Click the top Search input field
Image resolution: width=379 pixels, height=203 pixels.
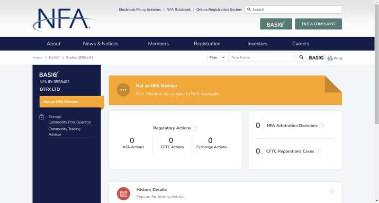(x=293, y=9)
